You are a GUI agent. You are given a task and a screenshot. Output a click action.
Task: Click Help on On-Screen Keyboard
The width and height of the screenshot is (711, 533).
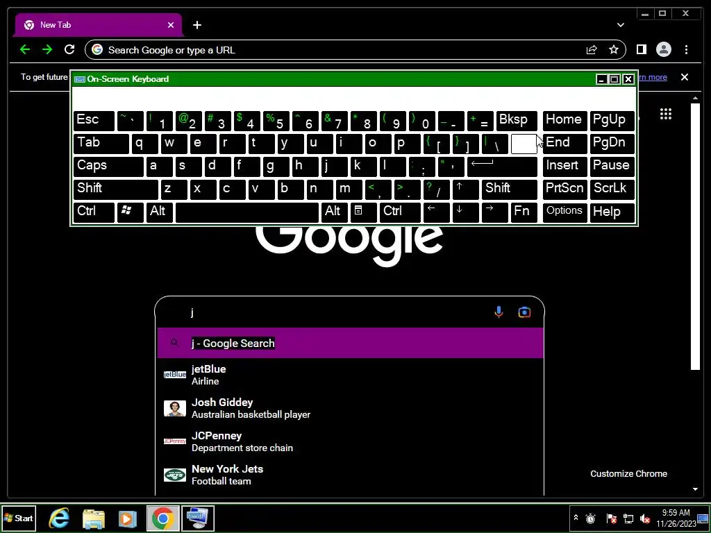(x=612, y=212)
